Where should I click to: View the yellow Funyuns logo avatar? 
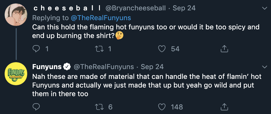pyautogui.click(x=16, y=74)
